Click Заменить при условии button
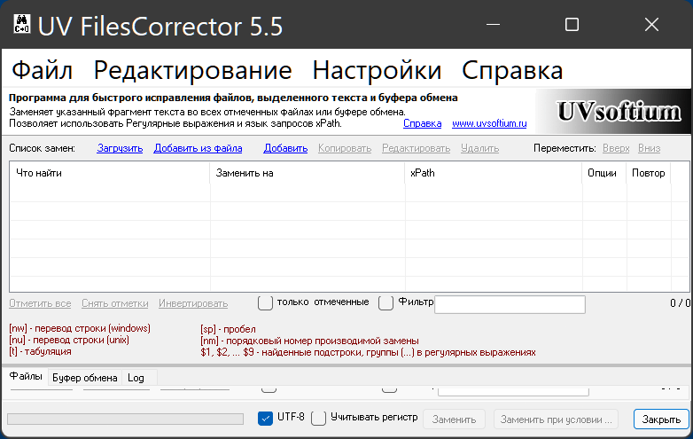This screenshot has width=693, height=439. [x=556, y=419]
